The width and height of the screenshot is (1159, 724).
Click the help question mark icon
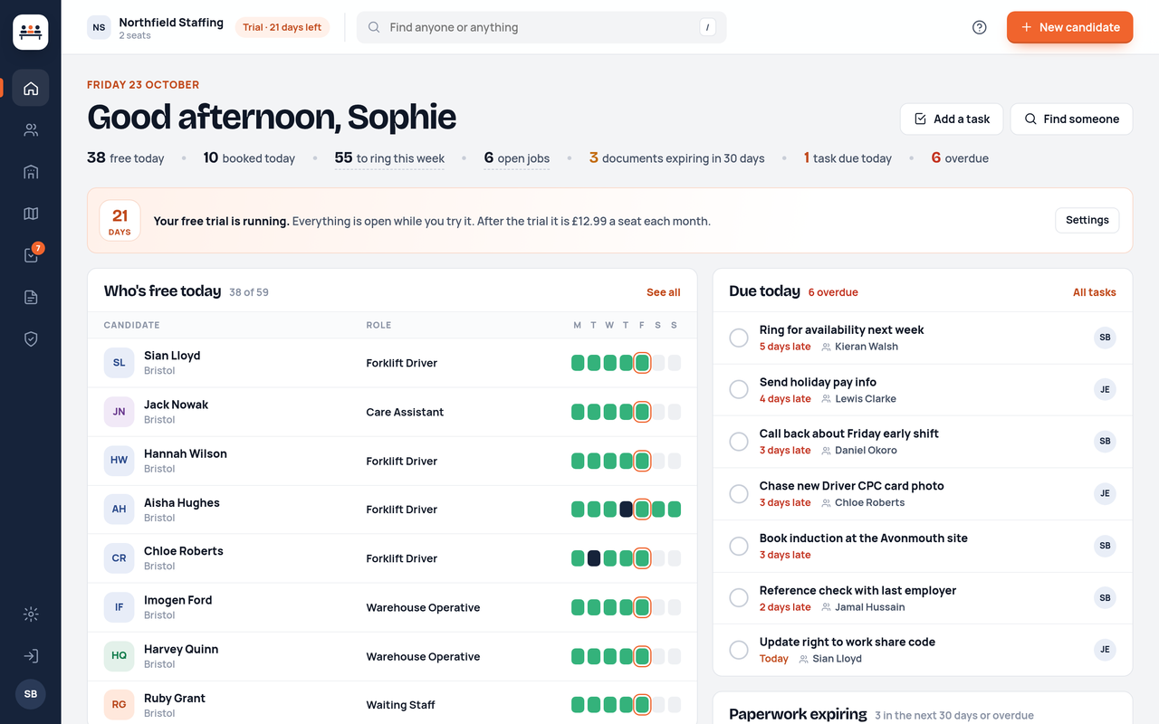[979, 27]
